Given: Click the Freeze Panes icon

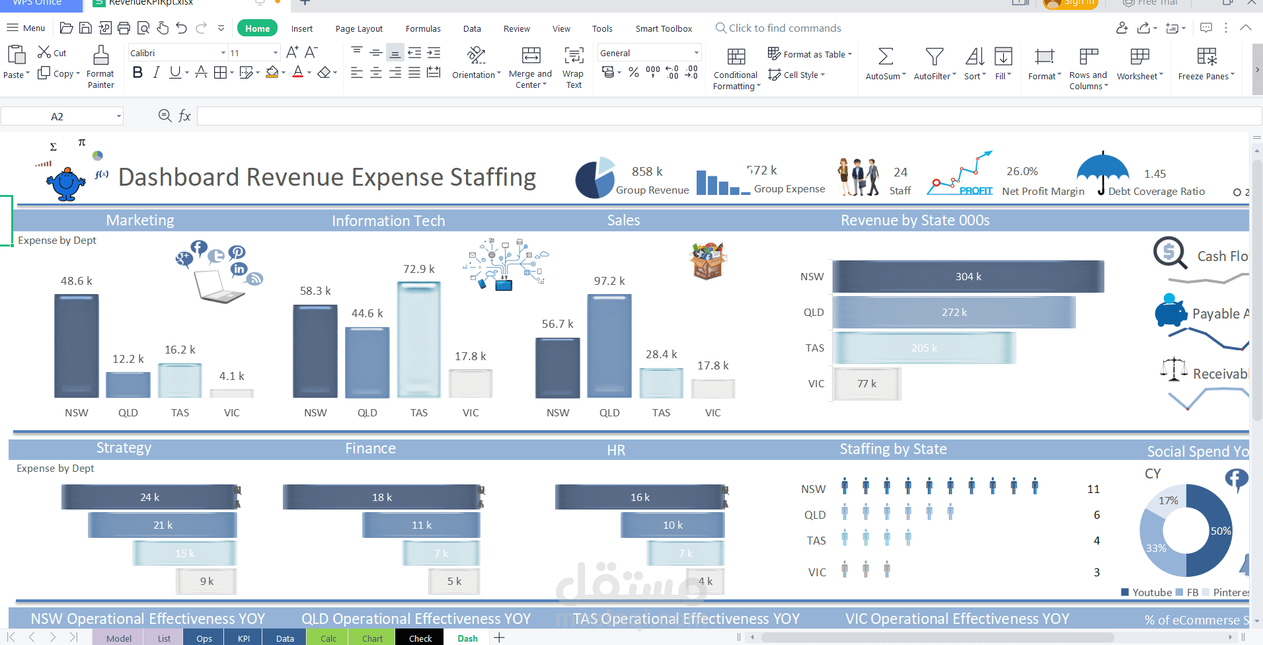Looking at the screenshot, I should point(1207,57).
